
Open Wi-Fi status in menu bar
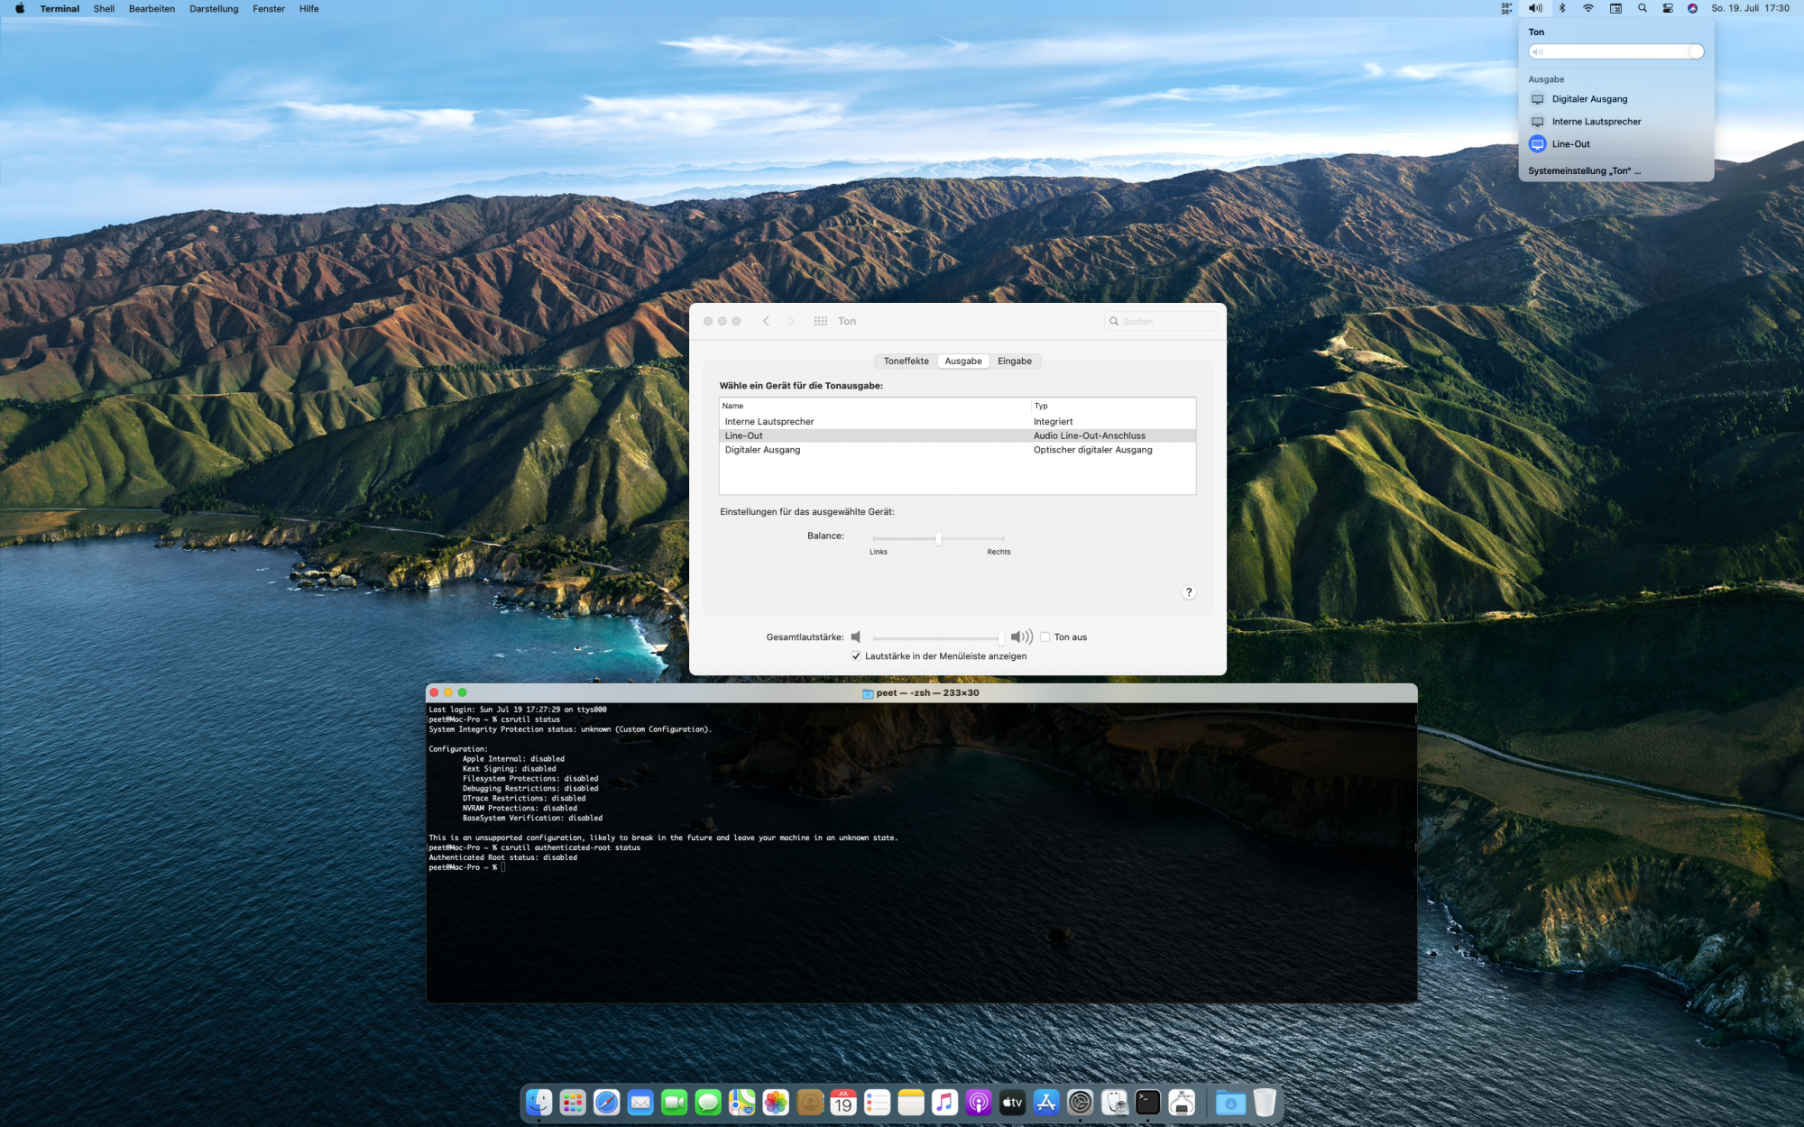coord(1588,8)
